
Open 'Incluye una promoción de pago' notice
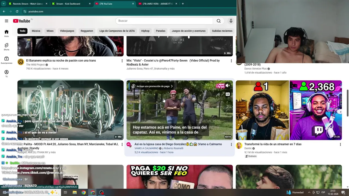click(x=152, y=86)
